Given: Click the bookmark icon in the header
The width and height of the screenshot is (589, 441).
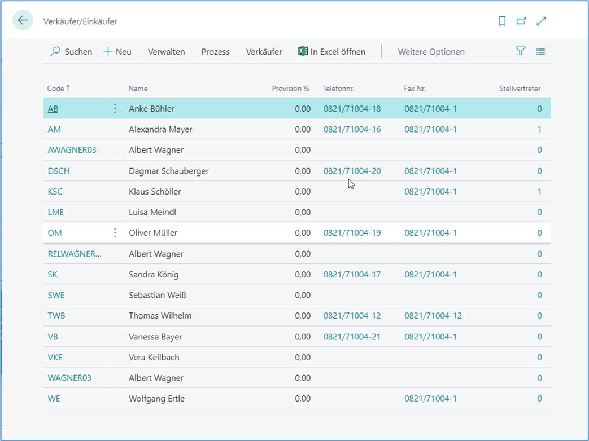Looking at the screenshot, I should click(502, 21).
